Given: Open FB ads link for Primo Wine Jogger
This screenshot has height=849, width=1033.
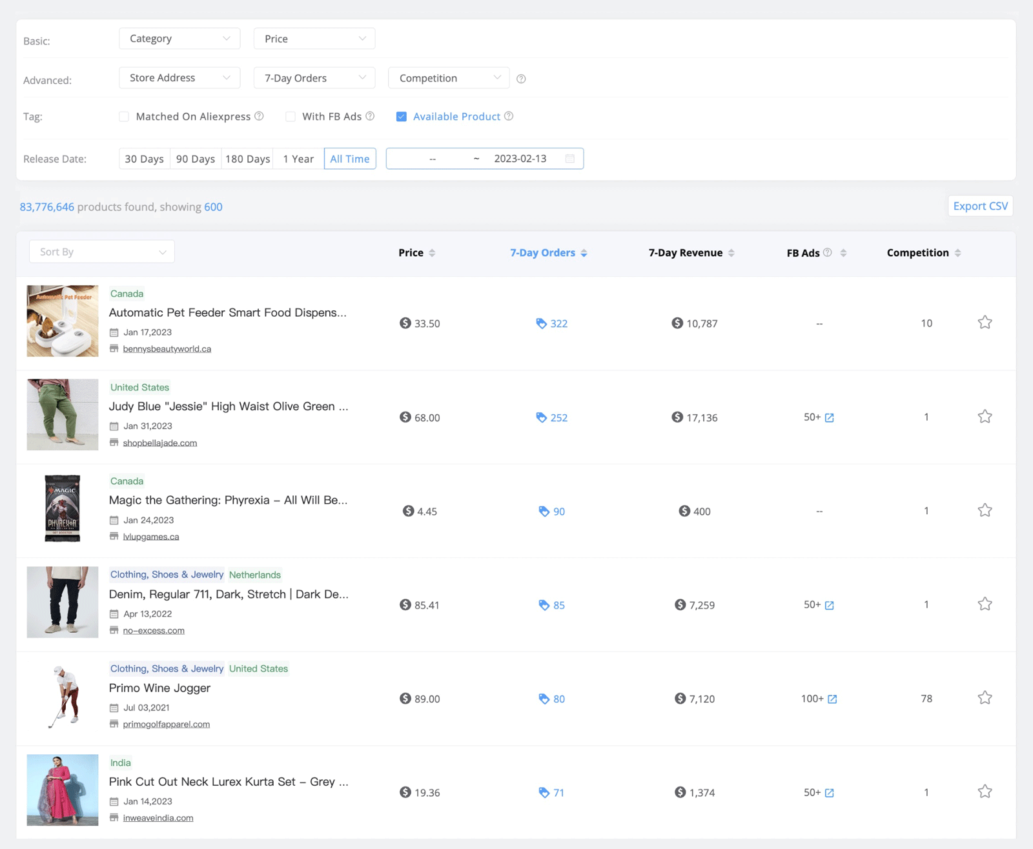Looking at the screenshot, I should [832, 699].
